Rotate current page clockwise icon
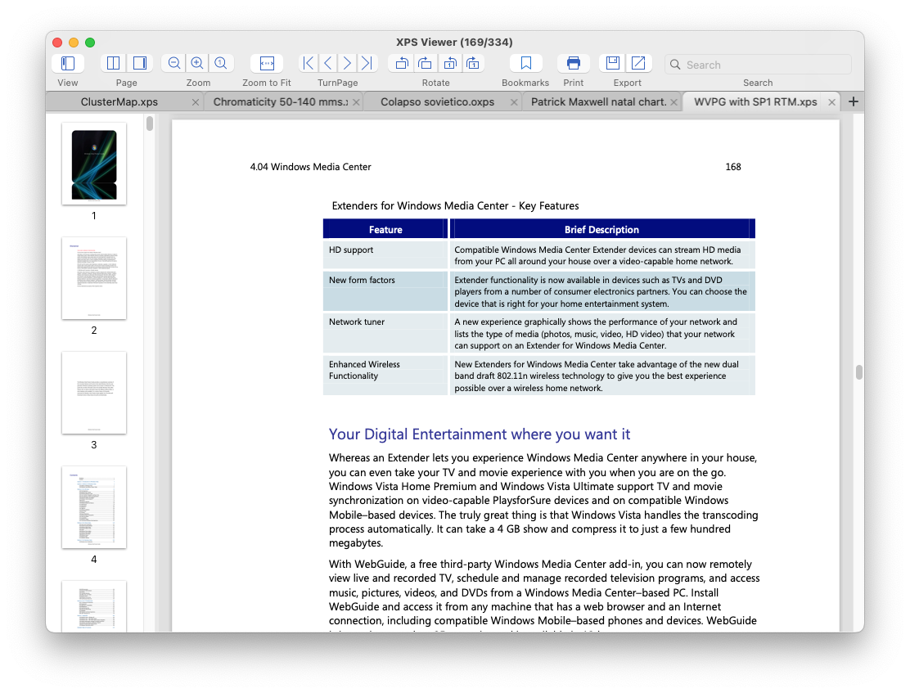Screen dimensions: 910x693 pos(473,63)
